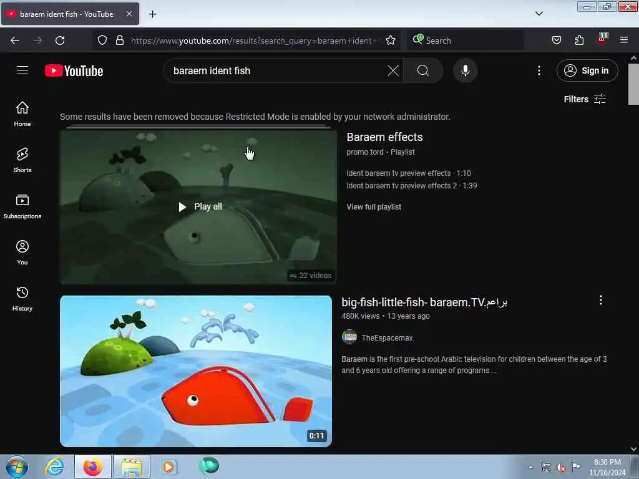Open the Baraem effects playlist title
Image resolution: width=639 pixels, height=479 pixels.
pos(384,137)
